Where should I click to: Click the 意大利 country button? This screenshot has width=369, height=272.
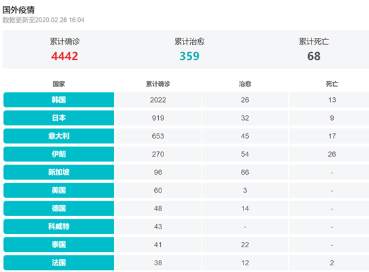(x=59, y=136)
